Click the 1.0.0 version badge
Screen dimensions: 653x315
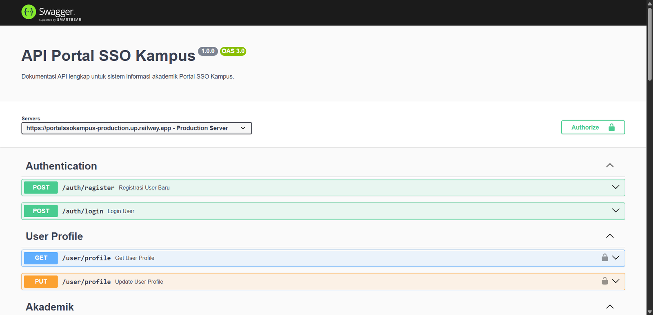tap(208, 51)
